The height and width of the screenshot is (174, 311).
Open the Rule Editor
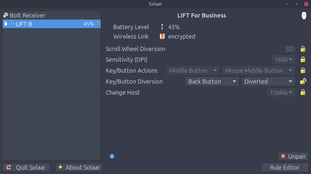point(285,167)
